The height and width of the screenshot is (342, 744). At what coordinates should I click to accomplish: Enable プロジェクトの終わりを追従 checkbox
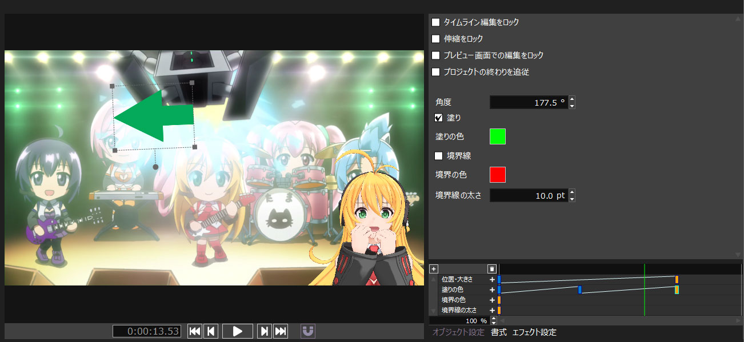coord(436,72)
